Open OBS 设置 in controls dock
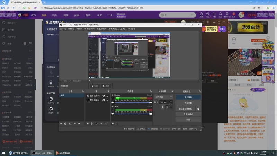The image size is (277, 156). click(188, 120)
